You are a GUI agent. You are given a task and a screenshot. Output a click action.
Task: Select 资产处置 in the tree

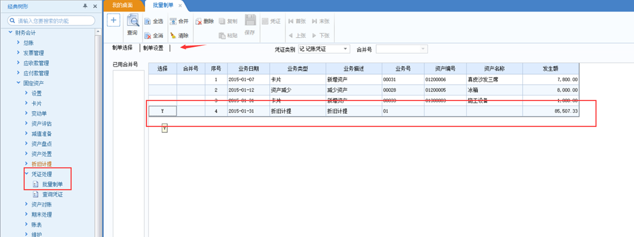coord(42,153)
